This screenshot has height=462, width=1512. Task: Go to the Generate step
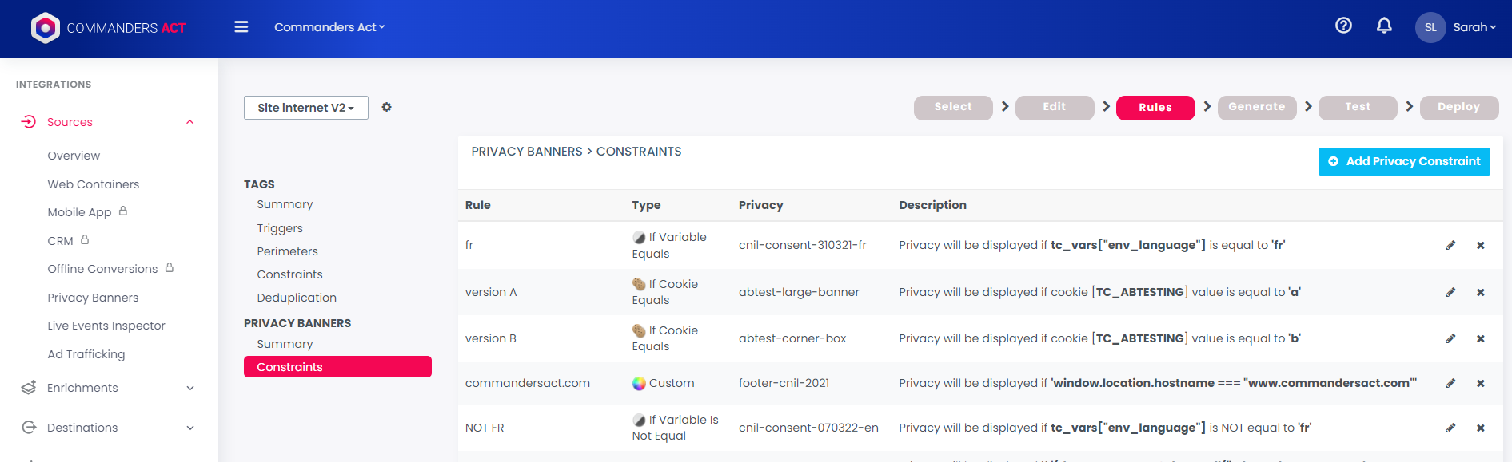pyautogui.click(x=1256, y=107)
